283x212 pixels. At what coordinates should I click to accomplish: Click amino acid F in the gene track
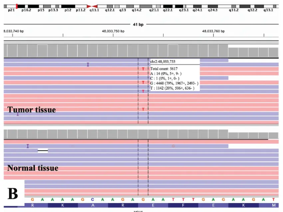(x=183, y=205)
